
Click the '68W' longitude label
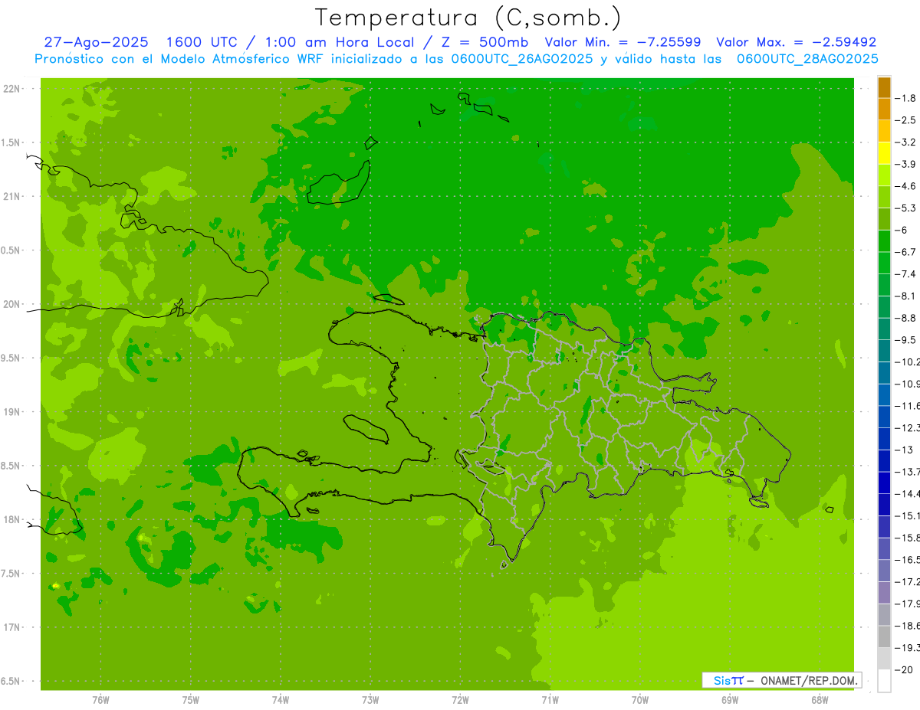(x=820, y=700)
